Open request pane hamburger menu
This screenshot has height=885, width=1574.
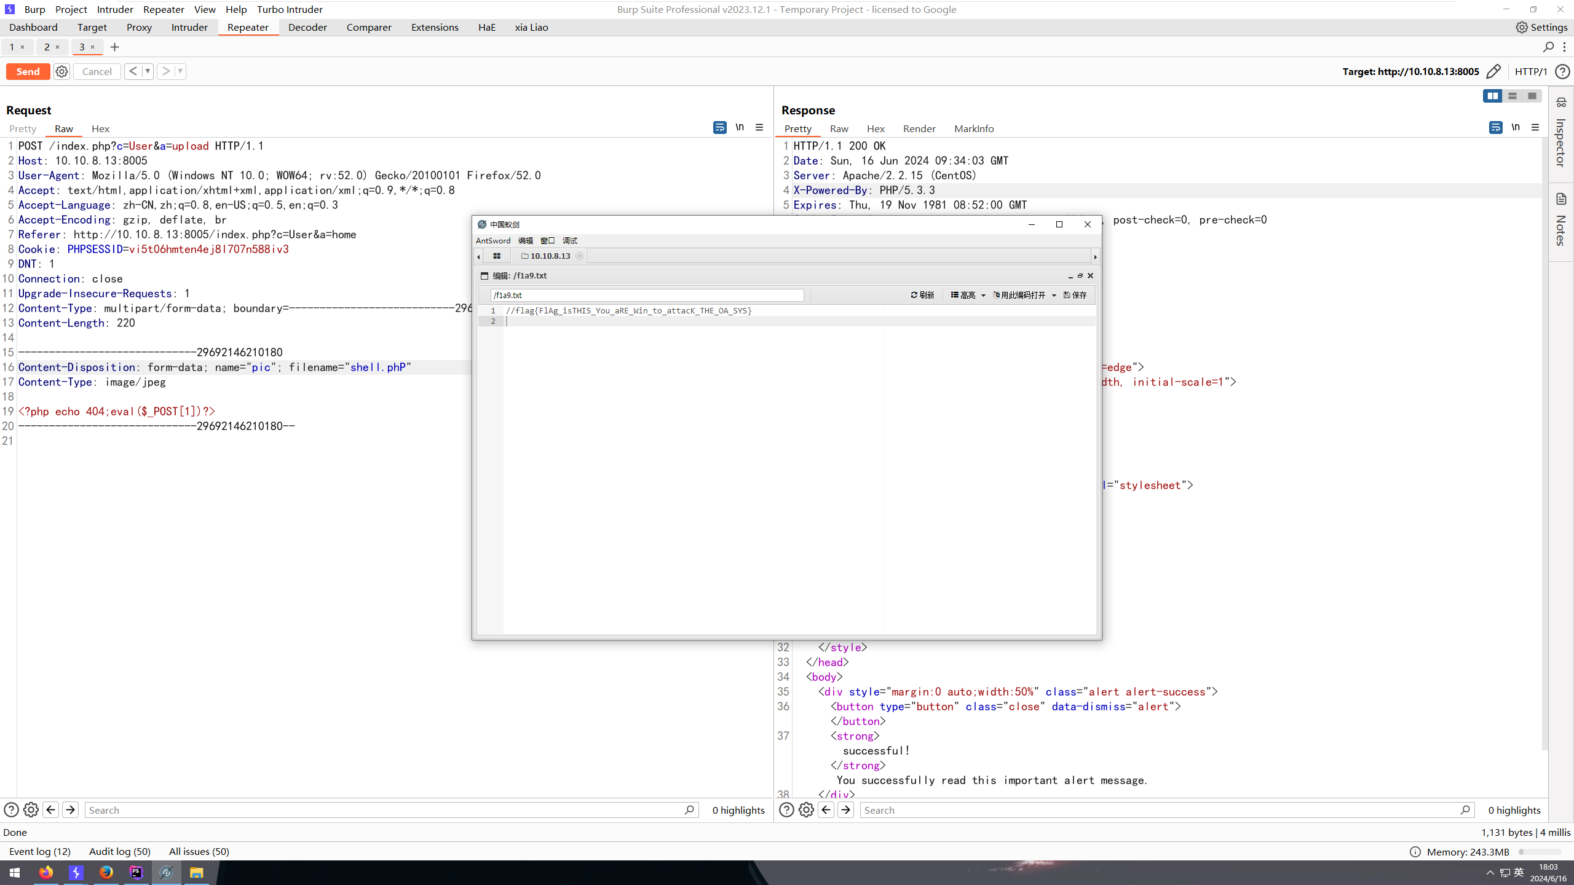pyautogui.click(x=759, y=127)
